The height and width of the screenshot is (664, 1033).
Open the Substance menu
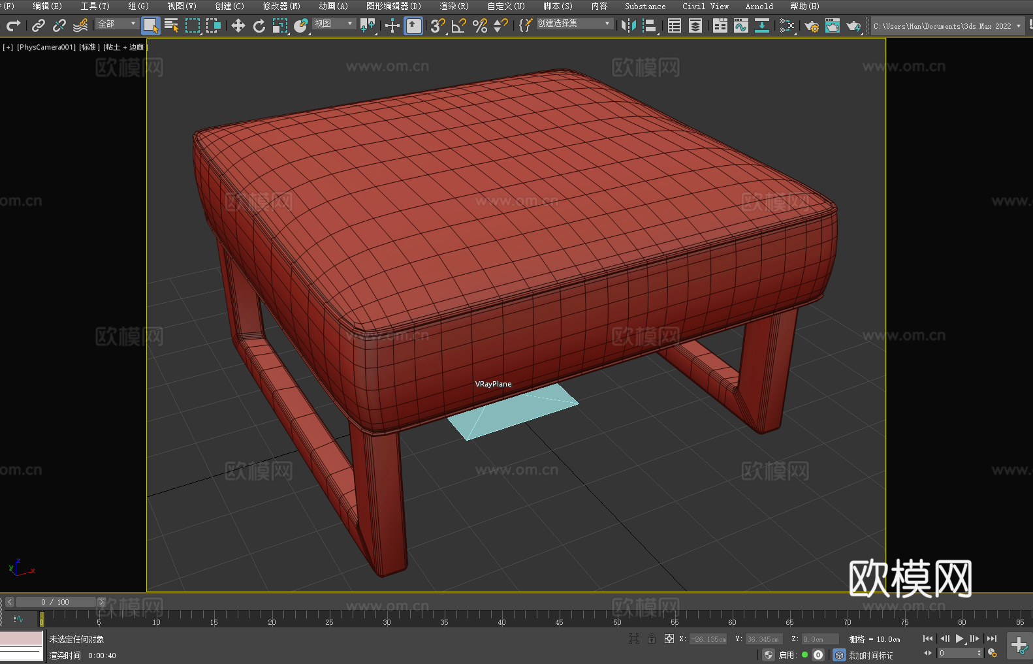[x=645, y=6]
